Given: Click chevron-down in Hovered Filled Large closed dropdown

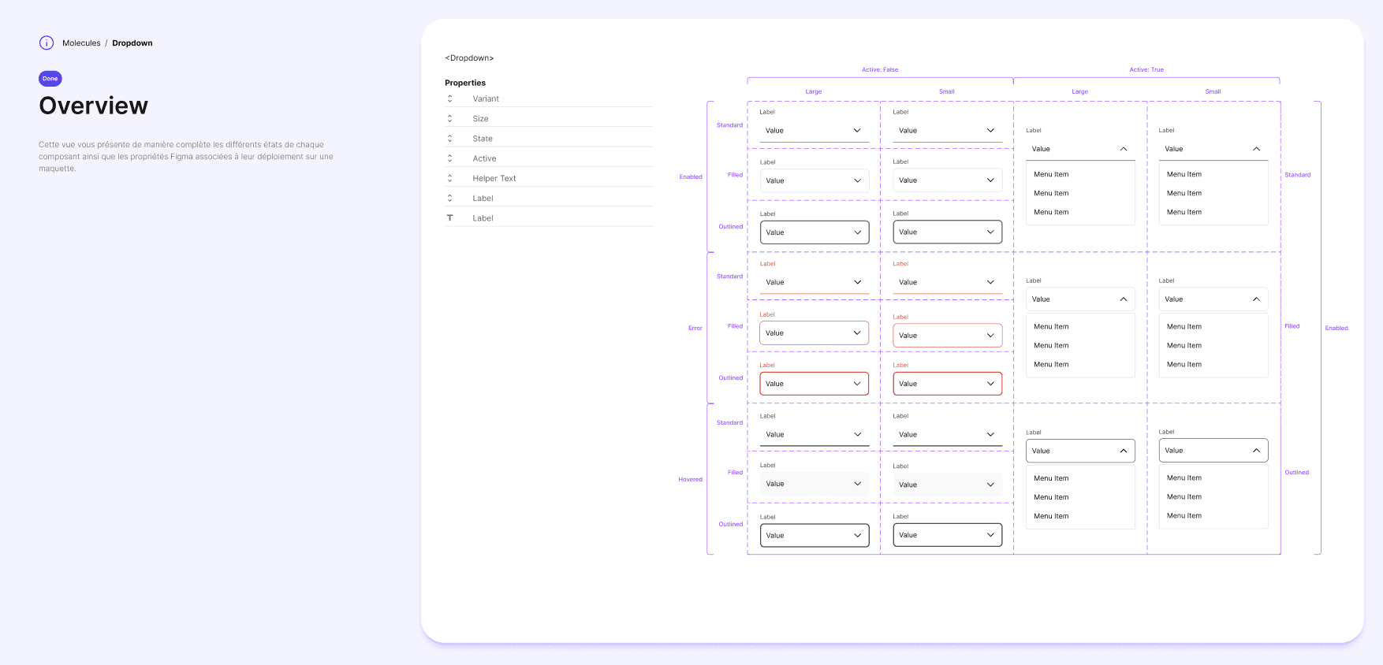Looking at the screenshot, I should click(857, 484).
